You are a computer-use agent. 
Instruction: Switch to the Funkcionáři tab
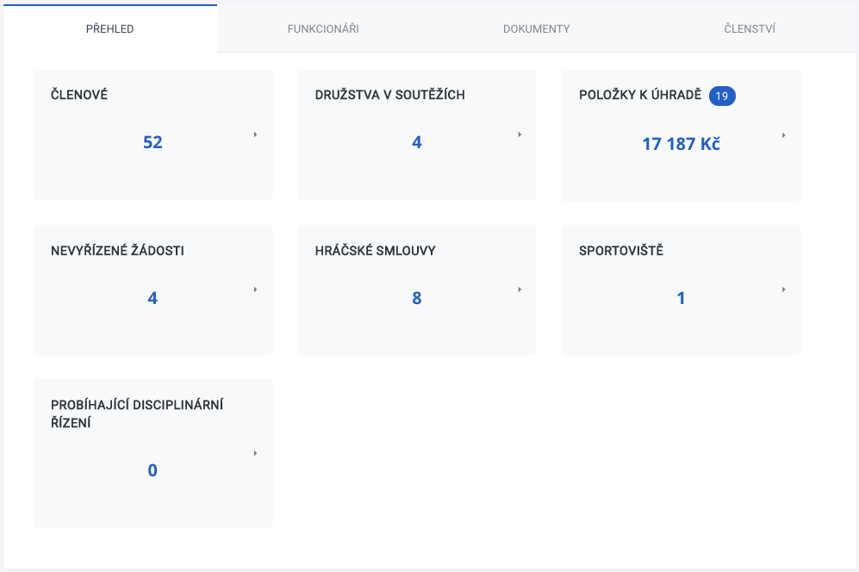323,28
